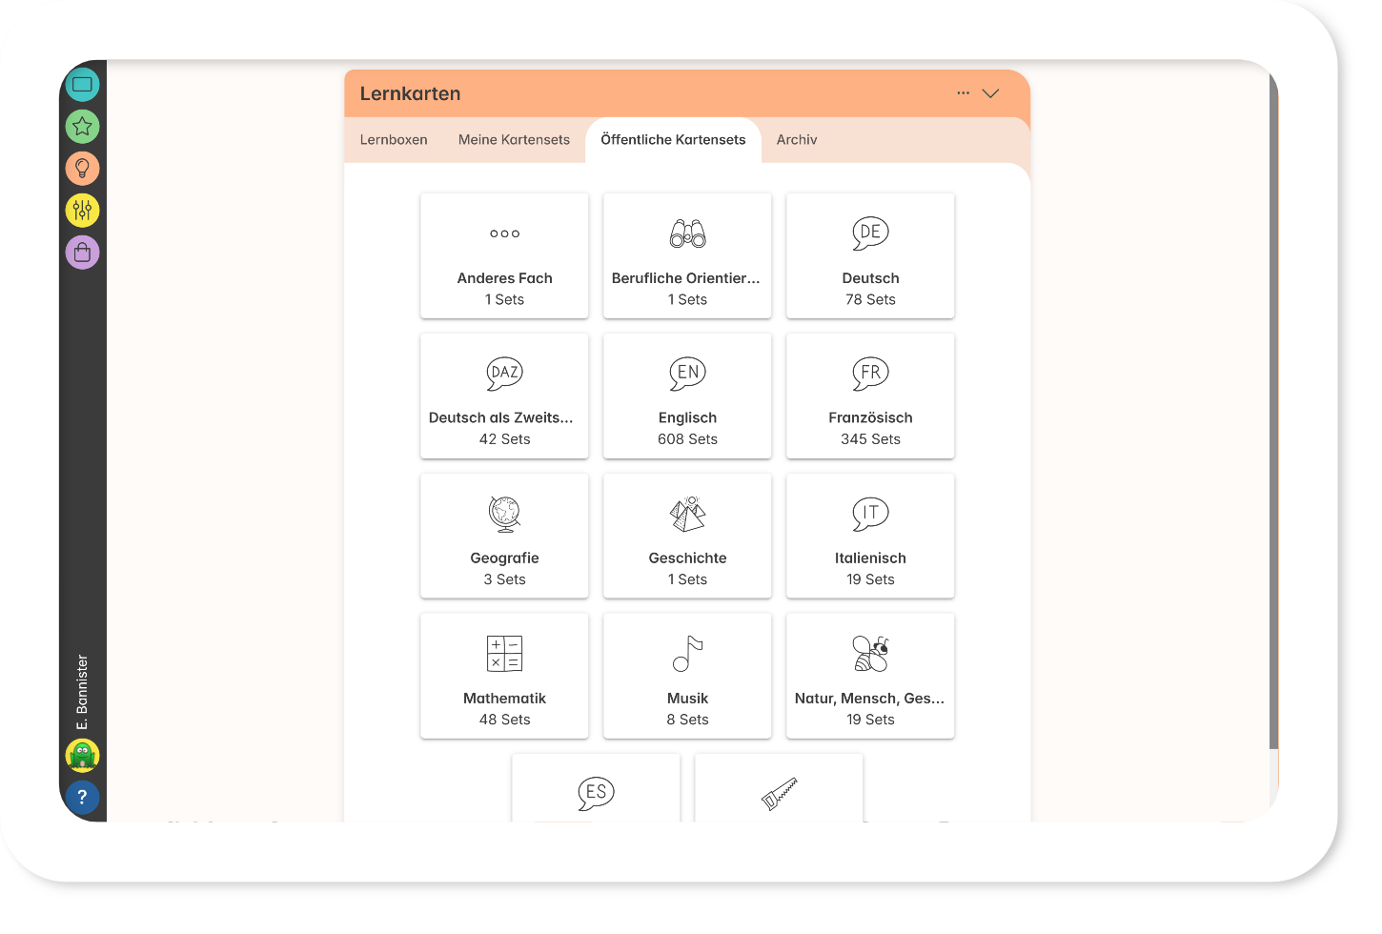Select the Öffentliche Kartensets tab
The height and width of the screenshot is (934, 1382).
tap(673, 140)
